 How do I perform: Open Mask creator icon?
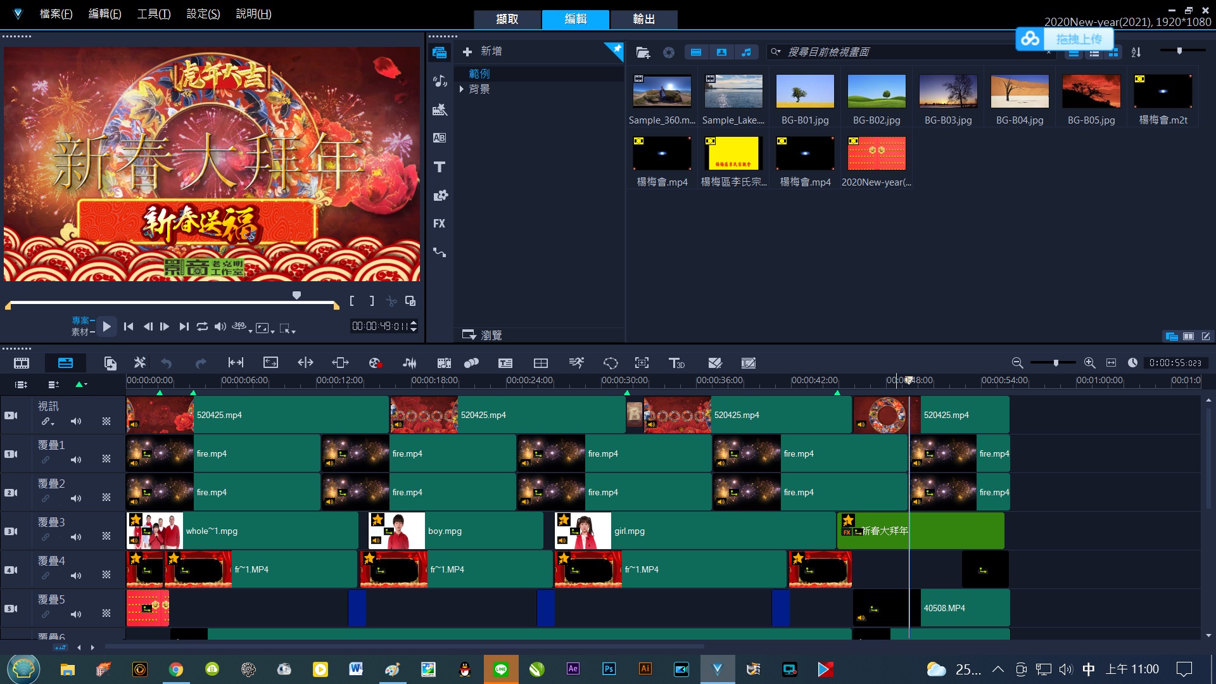point(611,363)
